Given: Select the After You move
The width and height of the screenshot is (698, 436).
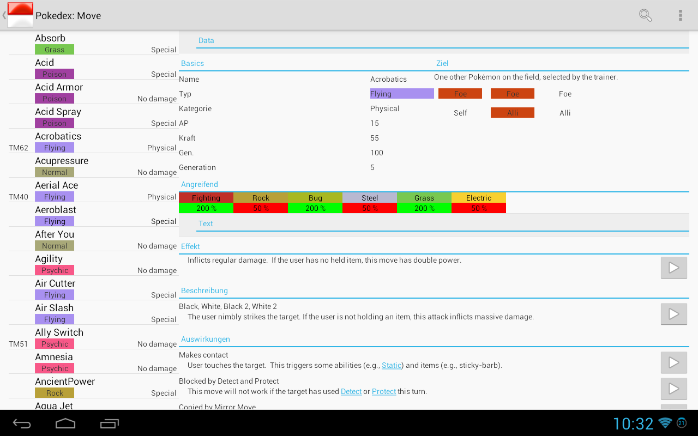Looking at the screenshot, I should pos(93,240).
